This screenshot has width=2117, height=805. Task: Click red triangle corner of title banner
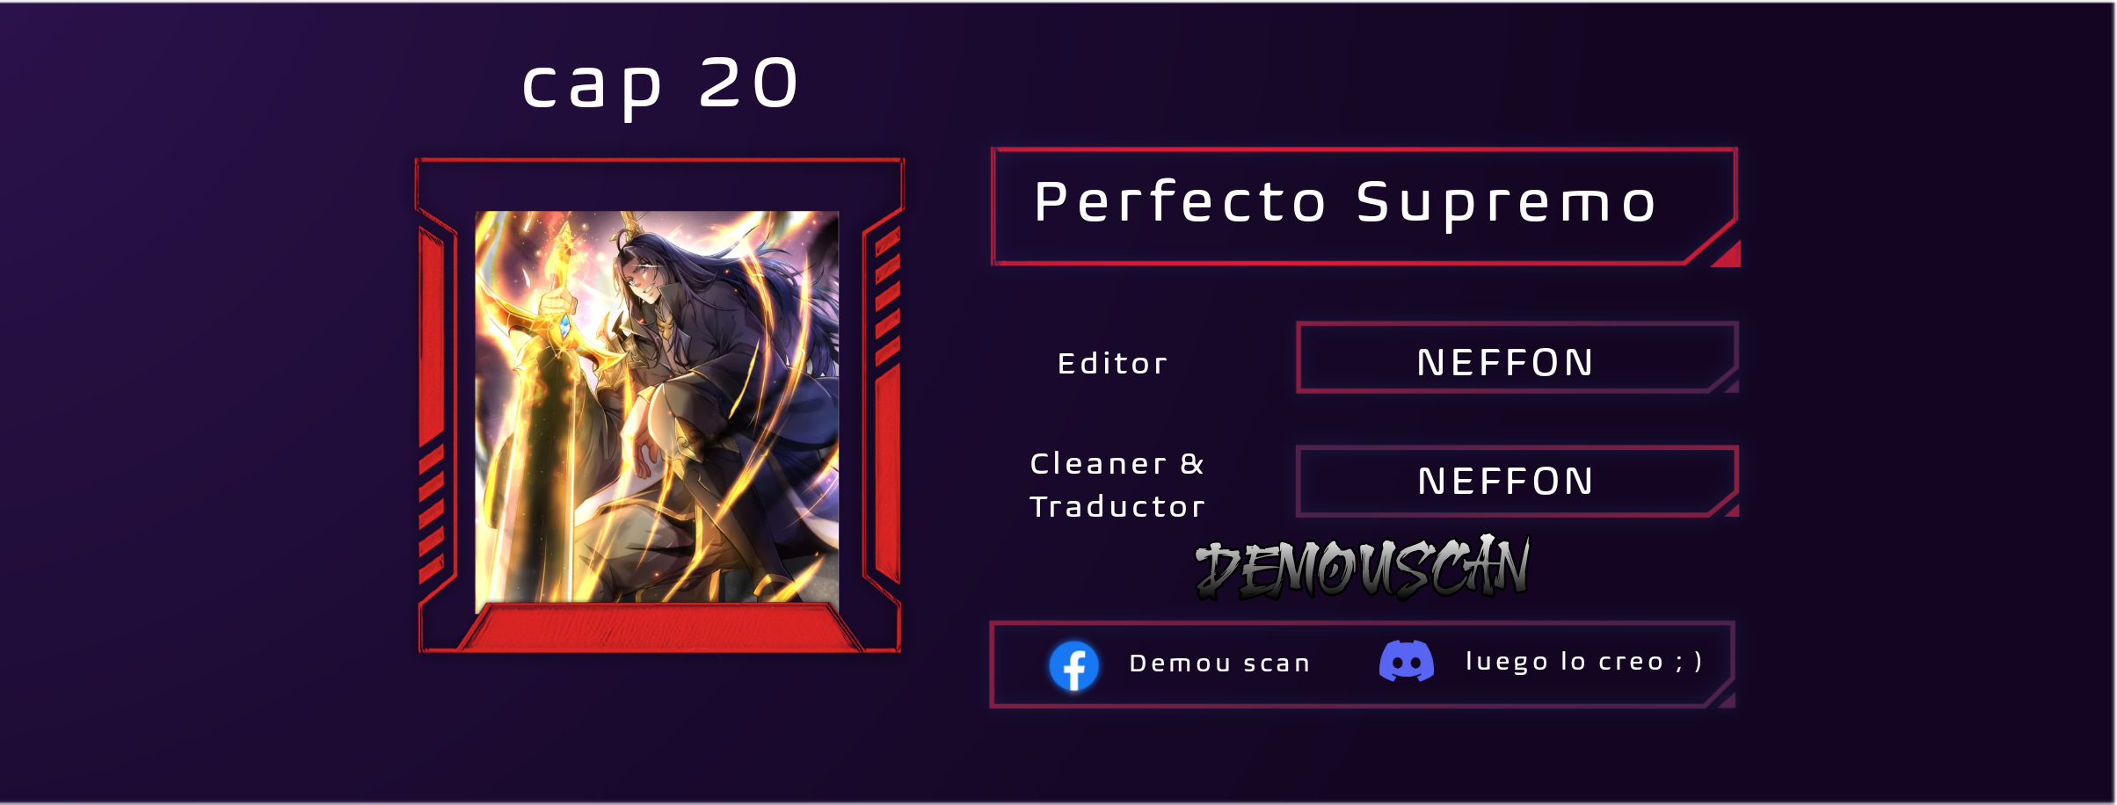pos(1728,255)
